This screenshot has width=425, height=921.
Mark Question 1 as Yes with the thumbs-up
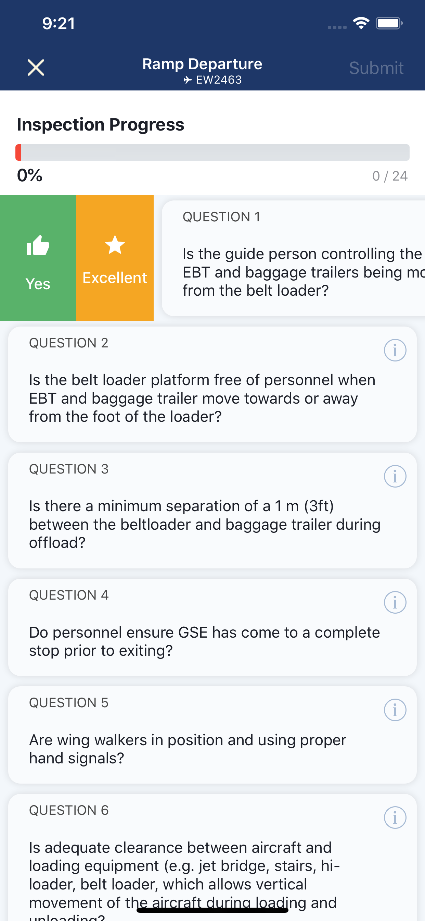[38, 258]
